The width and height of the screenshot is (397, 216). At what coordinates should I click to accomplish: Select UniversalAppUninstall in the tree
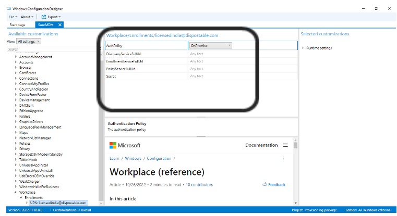(36, 171)
